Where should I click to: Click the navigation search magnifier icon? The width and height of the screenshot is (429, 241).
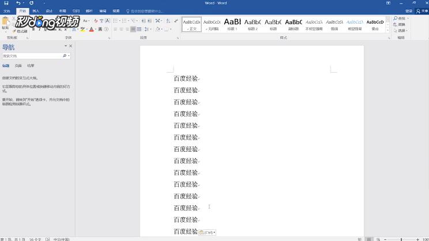(65, 56)
